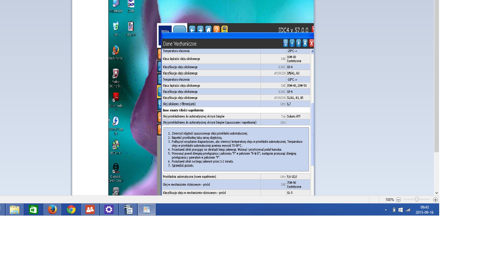Close the Dane Mechaniczne panel
Screen dimensions: 487x274
(311, 43)
